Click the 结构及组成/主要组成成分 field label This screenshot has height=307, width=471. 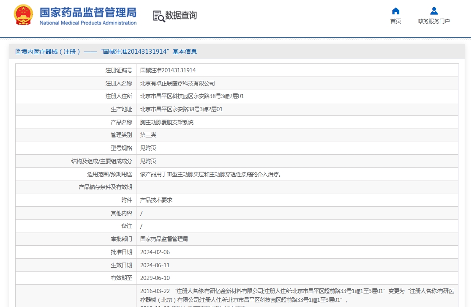(x=101, y=161)
